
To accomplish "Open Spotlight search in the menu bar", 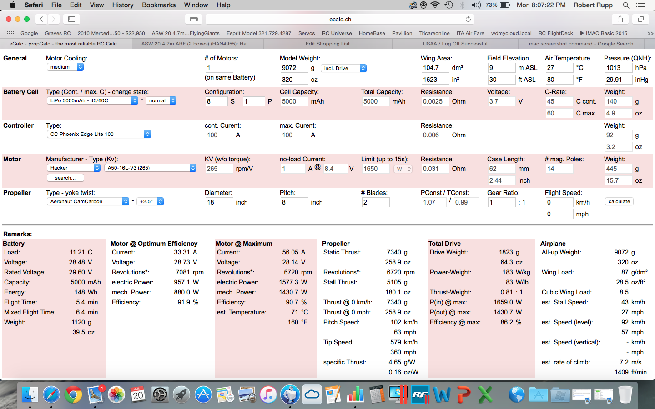I will (x=626, y=5).
